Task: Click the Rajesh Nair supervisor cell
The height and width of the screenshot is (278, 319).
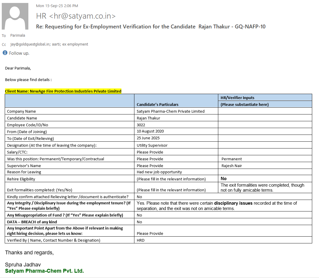Action: pyautogui.click(x=232, y=166)
